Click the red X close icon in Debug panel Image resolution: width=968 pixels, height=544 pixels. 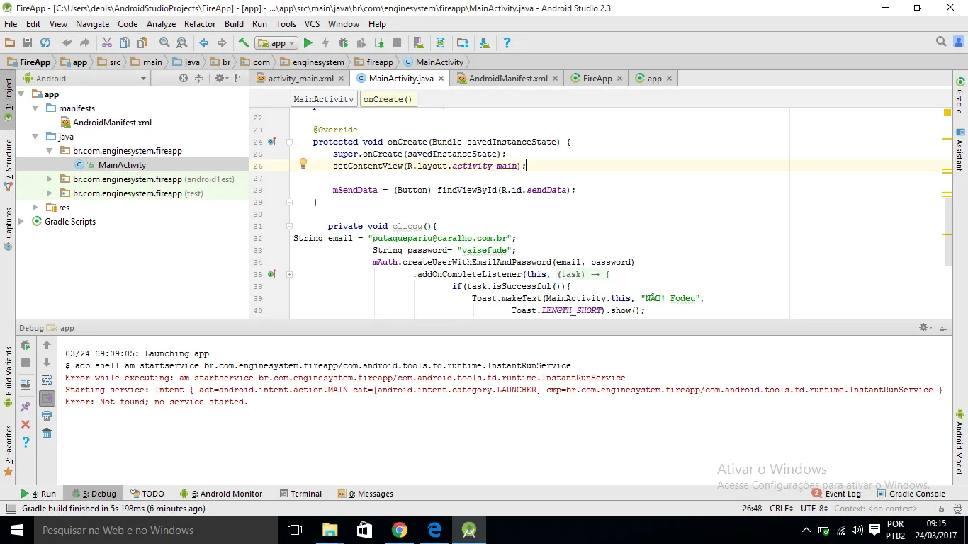pos(26,424)
